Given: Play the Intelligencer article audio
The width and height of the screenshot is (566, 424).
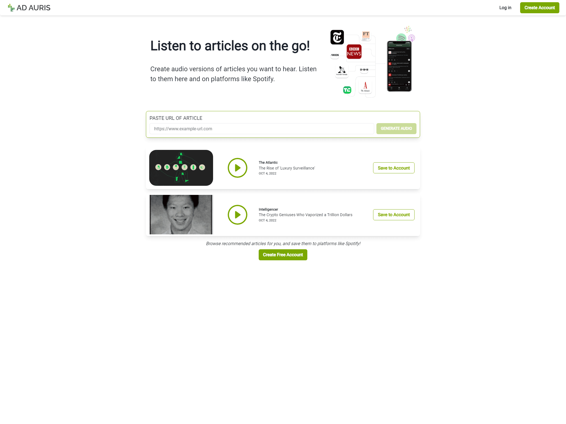Looking at the screenshot, I should coord(237,215).
